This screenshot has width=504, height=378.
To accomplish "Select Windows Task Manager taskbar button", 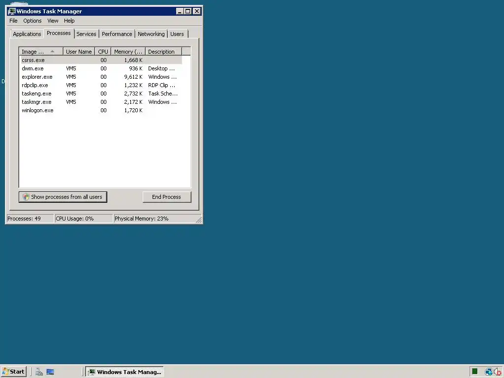I will [x=125, y=372].
